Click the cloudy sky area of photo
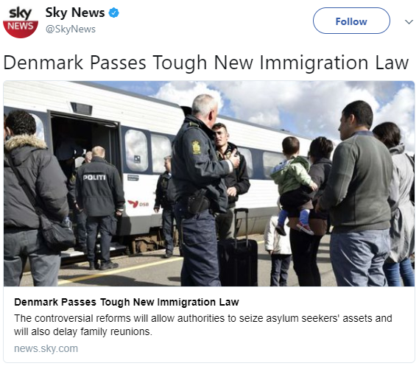Screen dimensions: 419x366 (x=294, y=107)
